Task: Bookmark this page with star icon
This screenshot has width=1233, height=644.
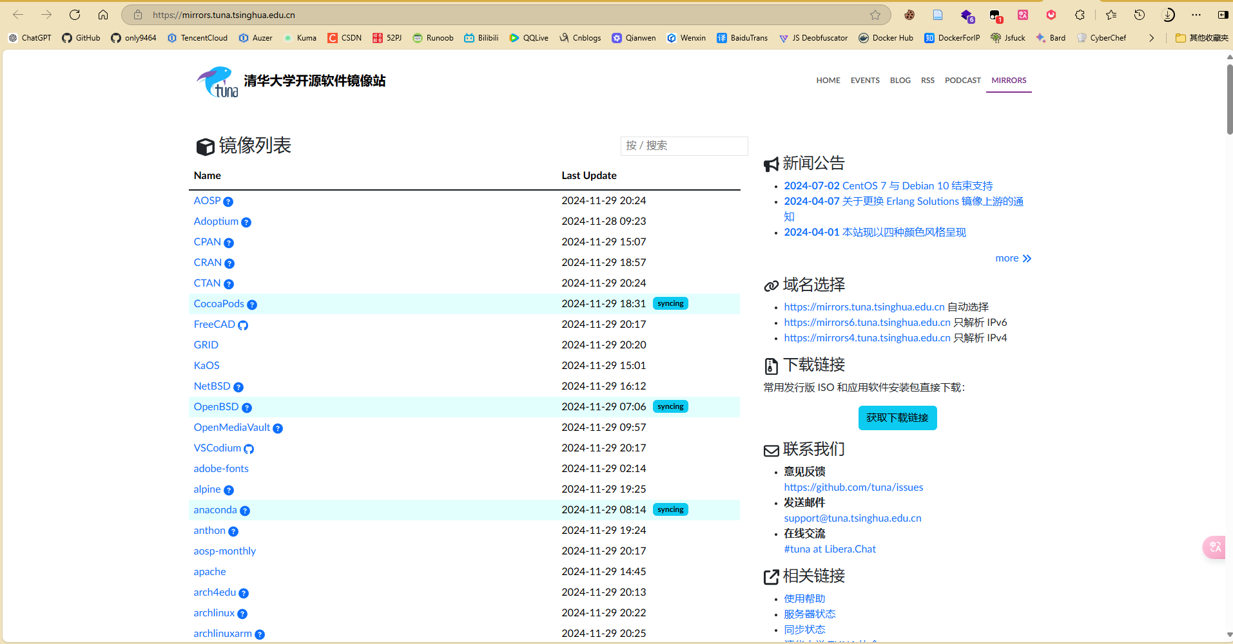Action: pos(875,15)
